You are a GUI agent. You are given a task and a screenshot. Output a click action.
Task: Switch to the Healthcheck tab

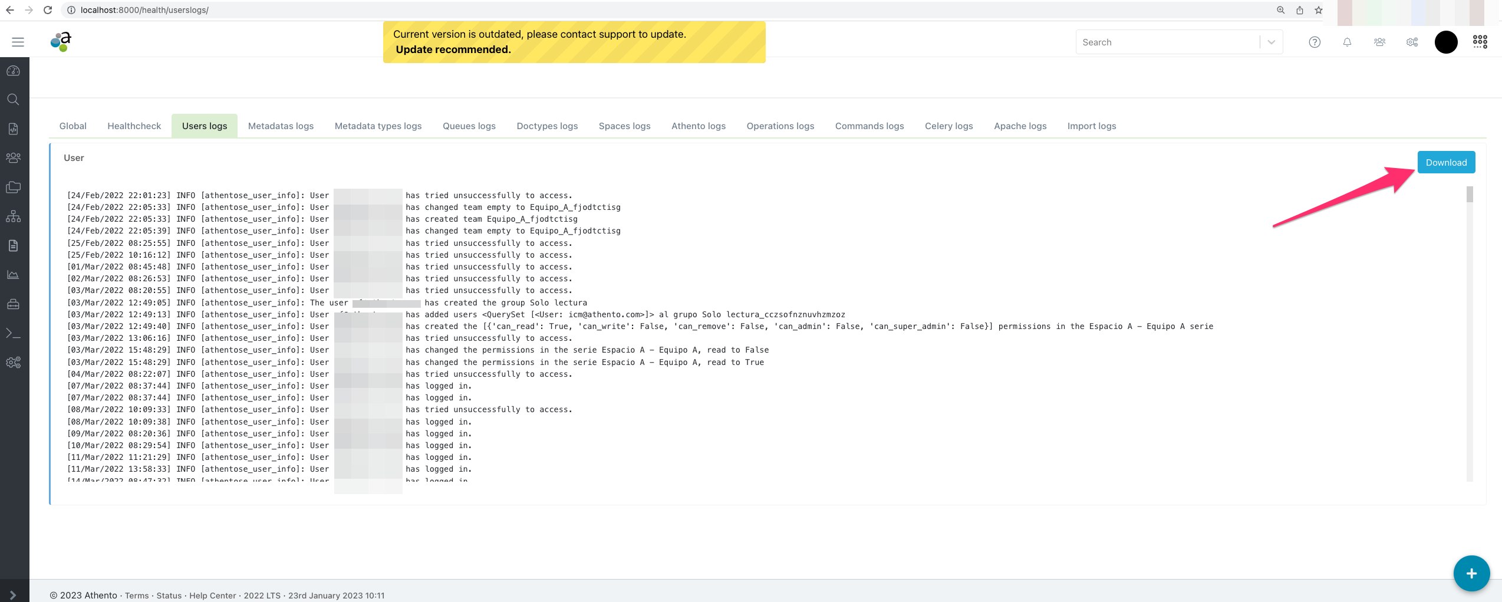tap(134, 126)
